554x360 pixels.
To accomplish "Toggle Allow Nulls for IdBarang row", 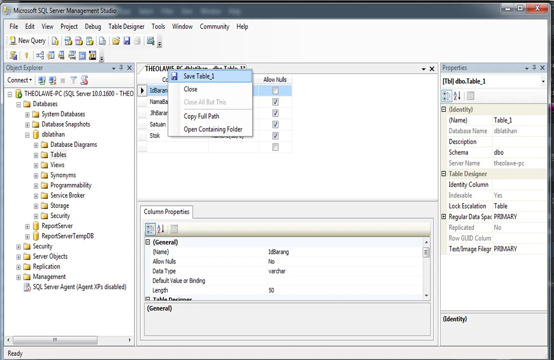I will (x=275, y=91).
